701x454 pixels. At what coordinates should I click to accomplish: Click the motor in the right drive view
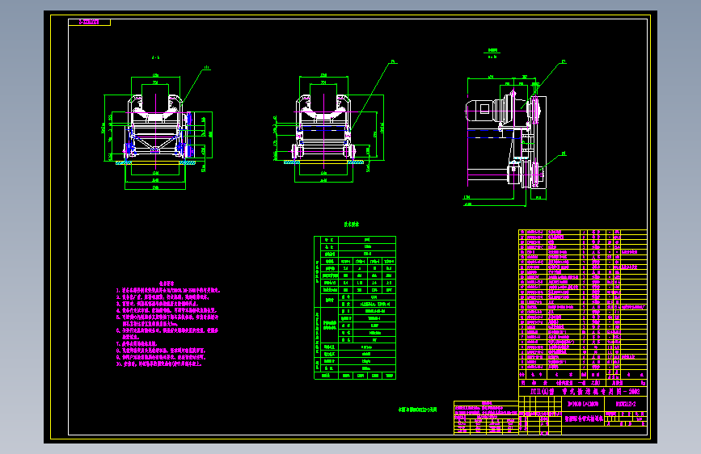(x=481, y=110)
